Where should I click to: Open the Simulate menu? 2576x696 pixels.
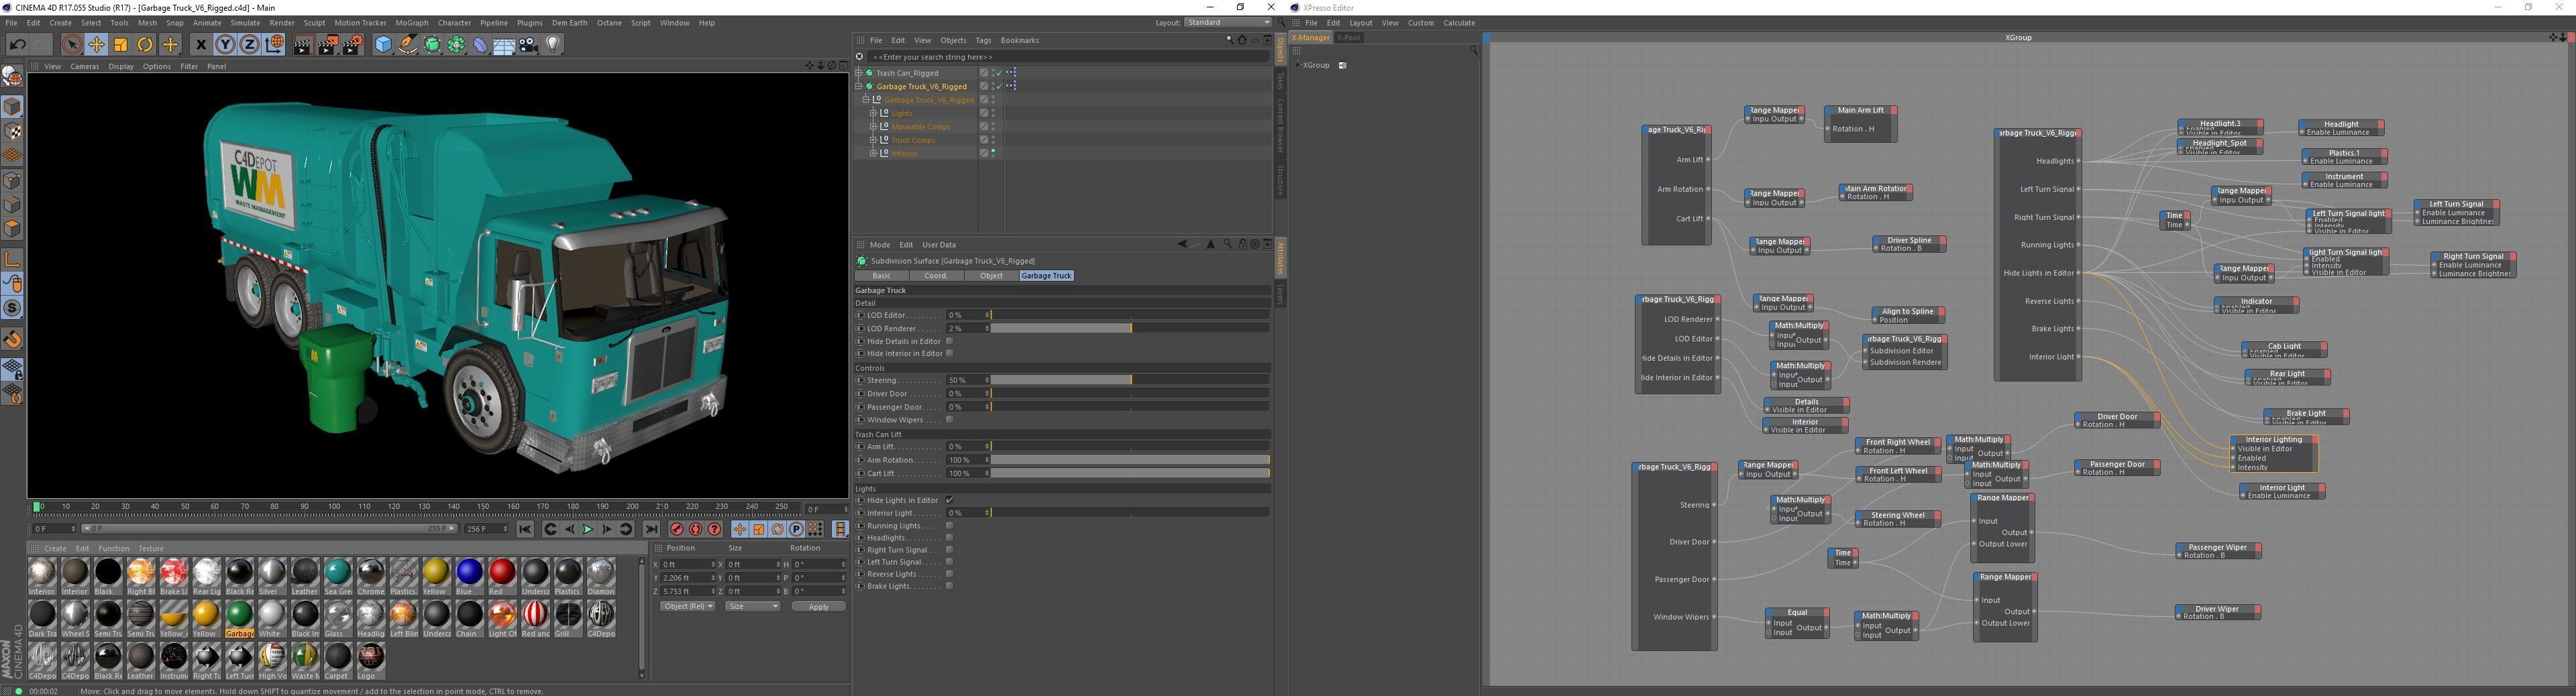[245, 23]
